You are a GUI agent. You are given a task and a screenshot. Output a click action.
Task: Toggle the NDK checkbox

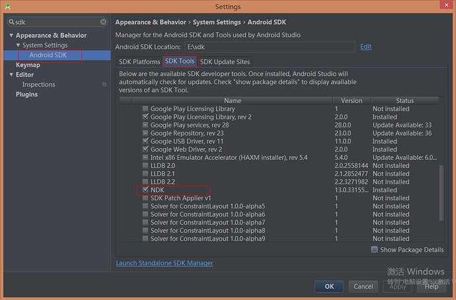[x=145, y=190]
